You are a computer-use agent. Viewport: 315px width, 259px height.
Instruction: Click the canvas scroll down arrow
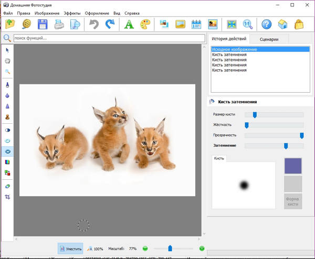(x=204, y=233)
